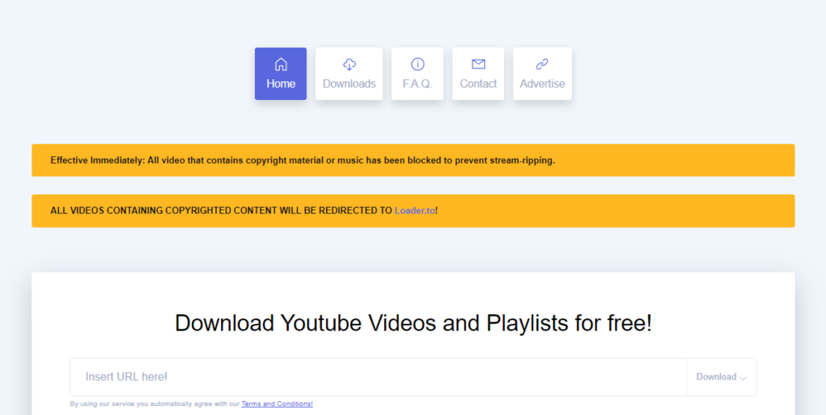
Task: Open the F.A.Q. tab
Action: pyautogui.click(x=417, y=73)
